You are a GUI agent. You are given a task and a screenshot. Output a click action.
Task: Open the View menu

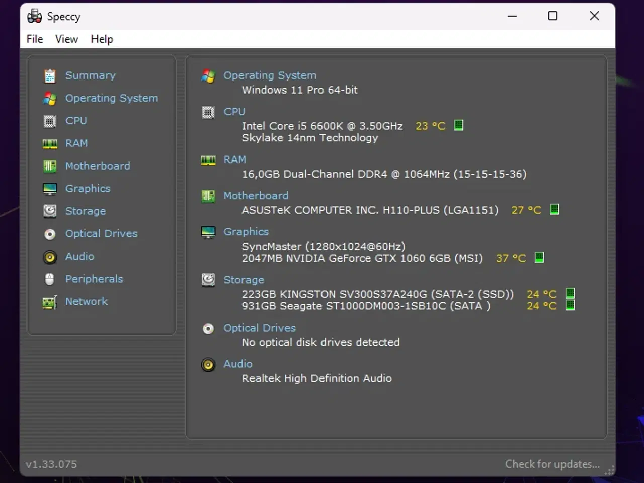(66, 39)
